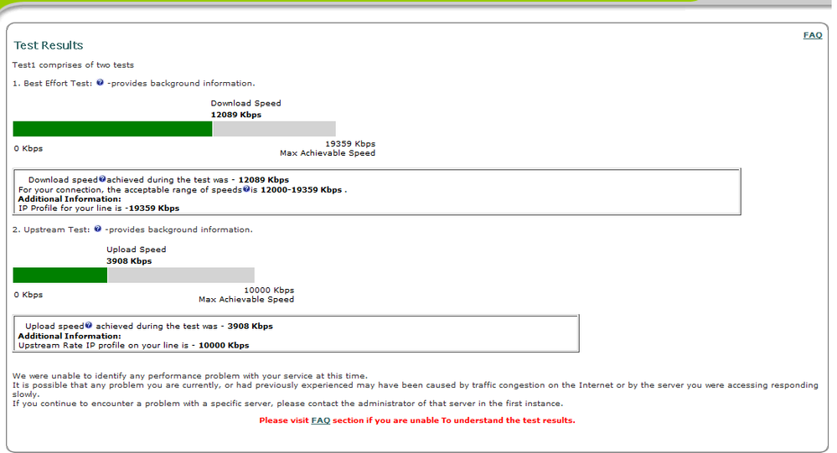Click the 'Upstream Rate IP profile' line
This screenshot has width=837, height=453.
(x=133, y=345)
